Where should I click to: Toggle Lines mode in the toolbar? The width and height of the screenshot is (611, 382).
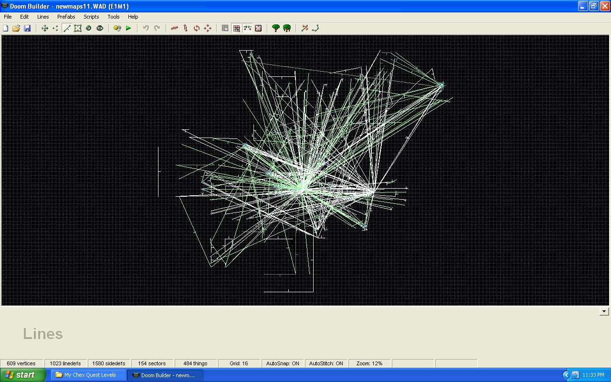67,28
